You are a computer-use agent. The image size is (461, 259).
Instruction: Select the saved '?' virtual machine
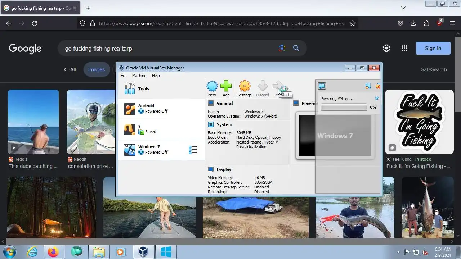tap(161, 129)
